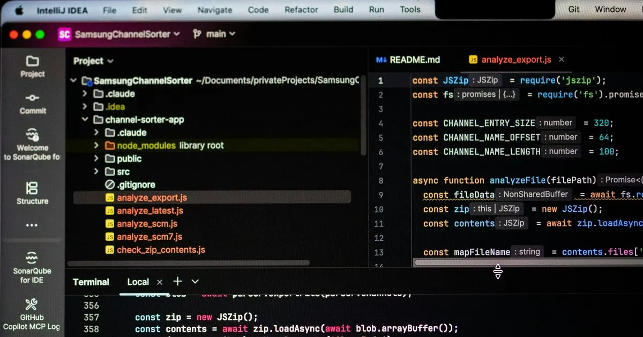
Task: Open the SonarQube welcome panel icon
Action: [x=32, y=134]
